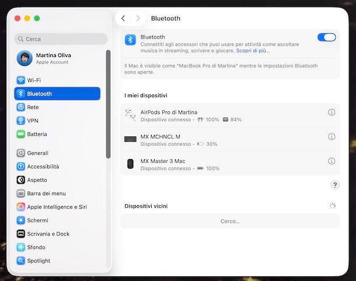The width and height of the screenshot is (356, 281).
Task: Click the VPN icon in sidebar
Action: [20, 121]
